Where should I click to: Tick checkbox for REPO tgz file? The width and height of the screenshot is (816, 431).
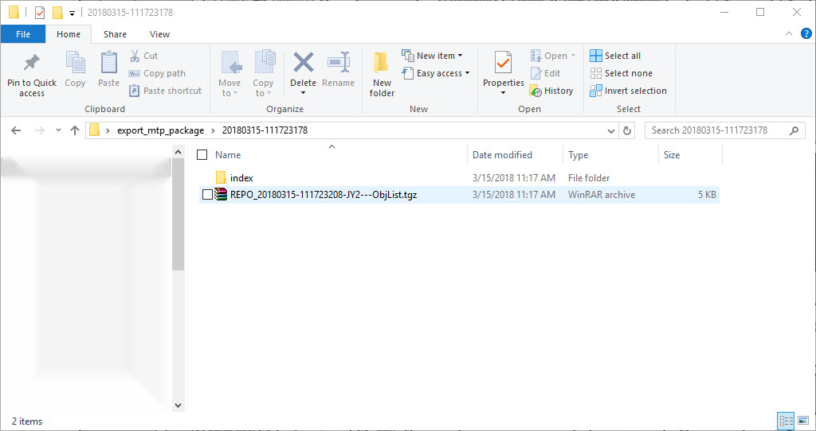[x=207, y=195]
